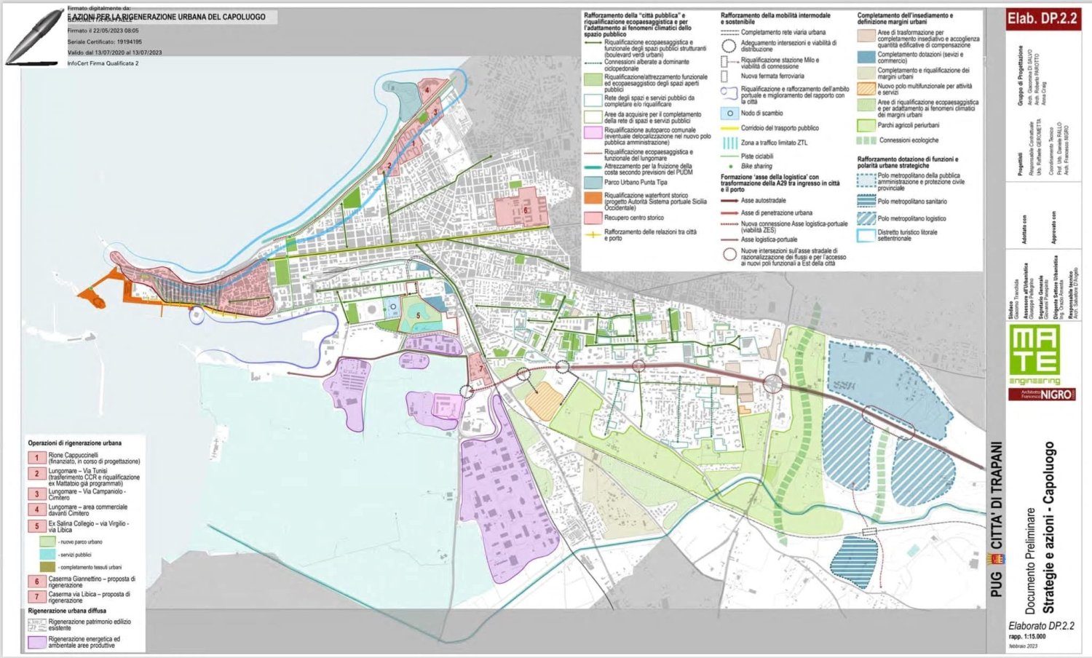Click the Asse autostradale line symbol

tap(729, 201)
